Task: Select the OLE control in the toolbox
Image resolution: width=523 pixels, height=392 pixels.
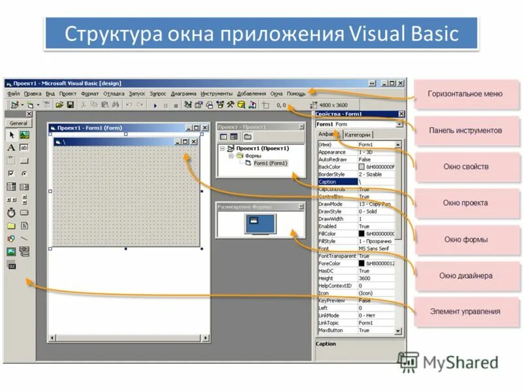Action: pos(11,266)
